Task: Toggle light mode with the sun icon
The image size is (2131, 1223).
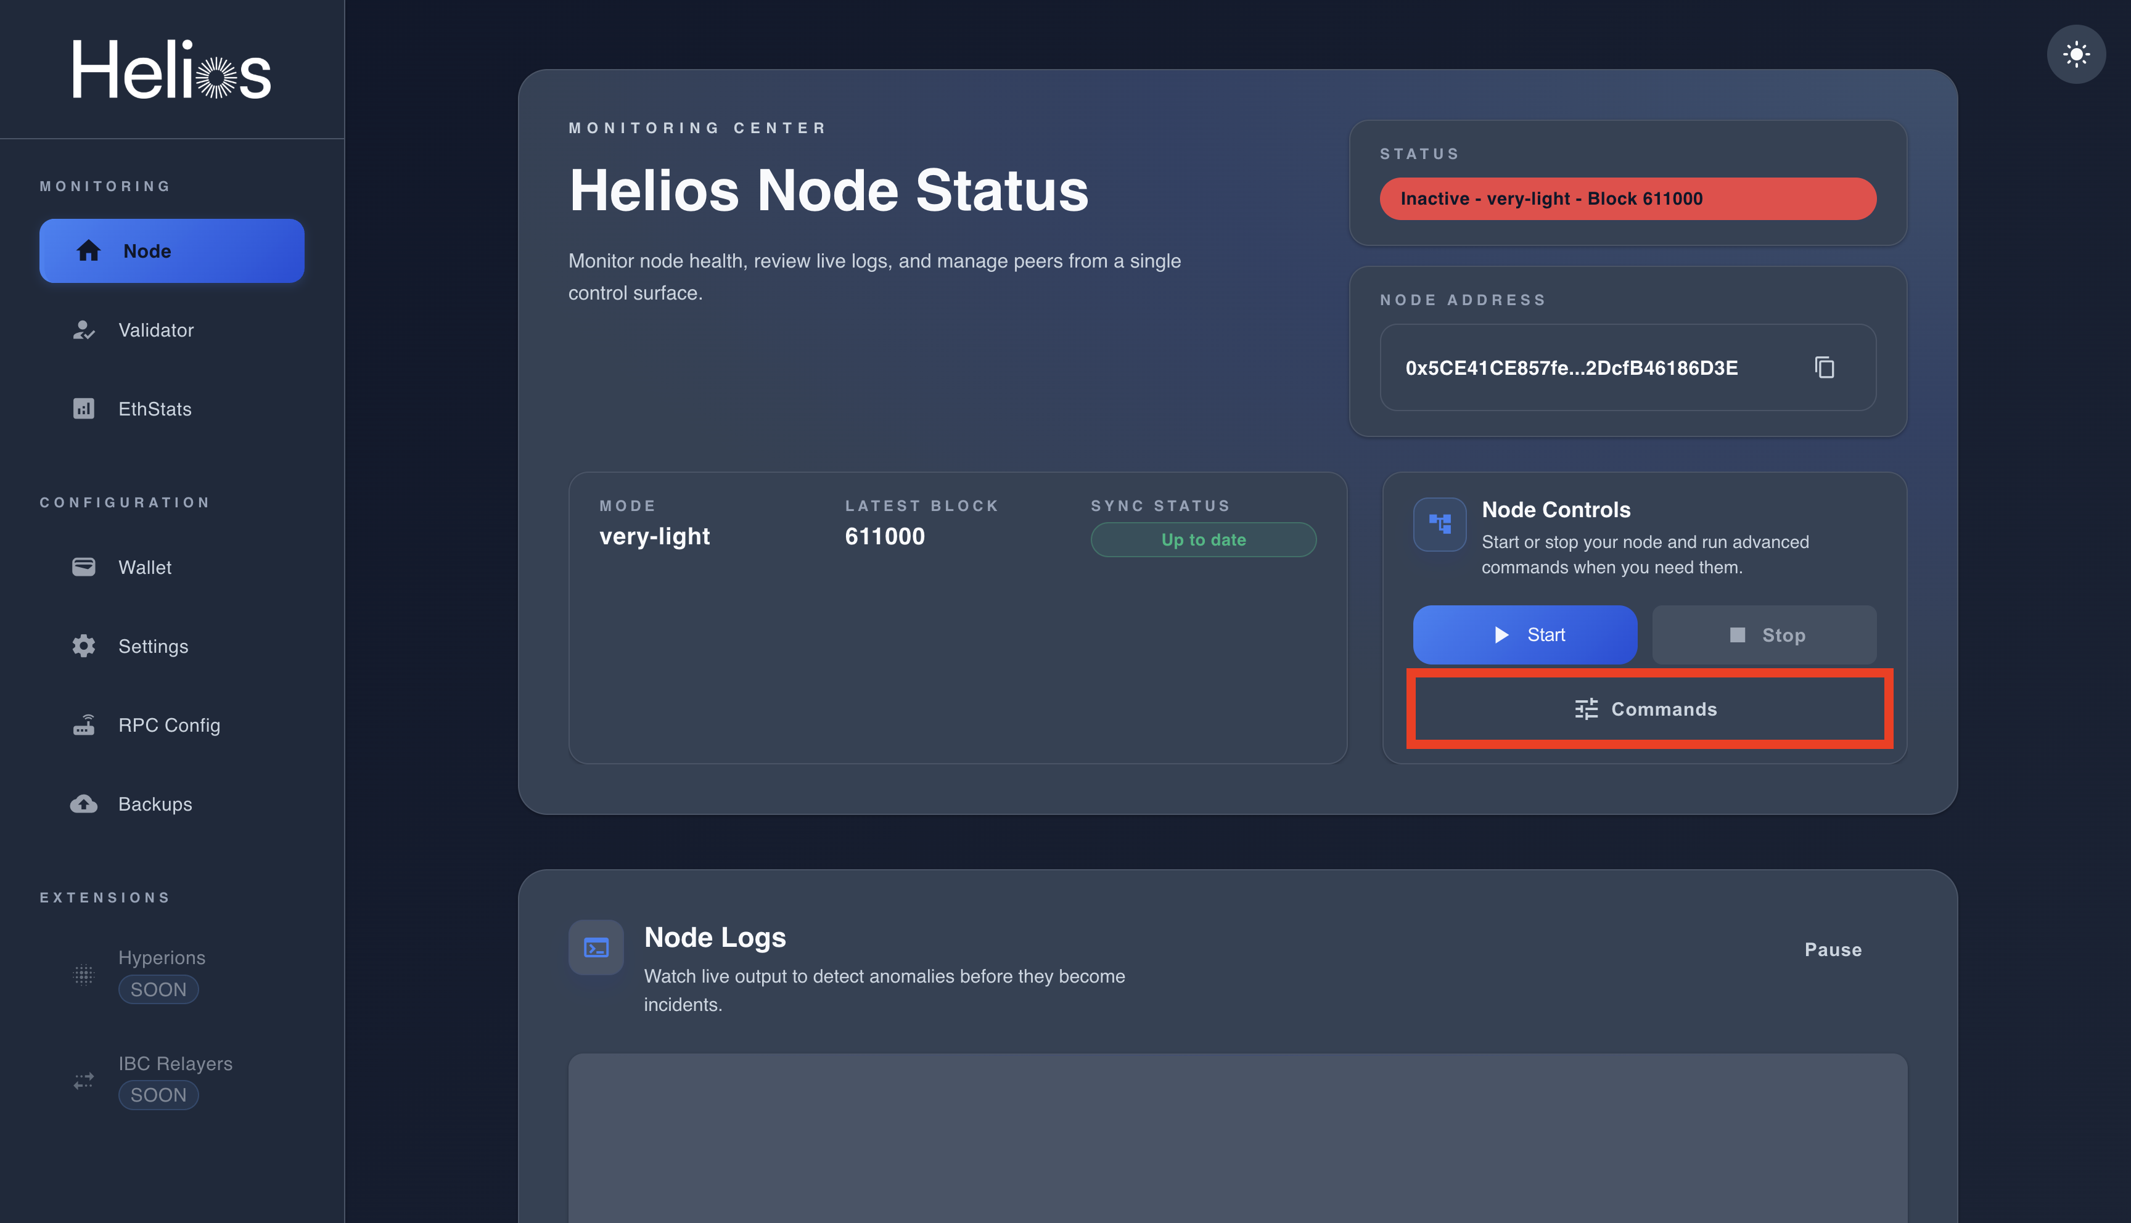Action: (2076, 55)
